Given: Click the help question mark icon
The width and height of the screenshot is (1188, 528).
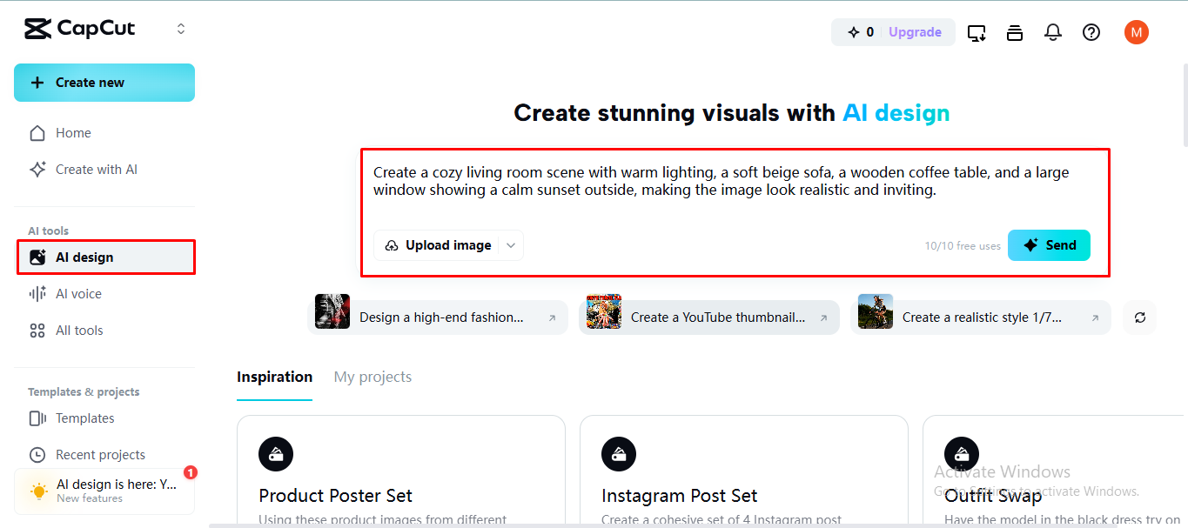Looking at the screenshot, I should (x=1091, y=32).
